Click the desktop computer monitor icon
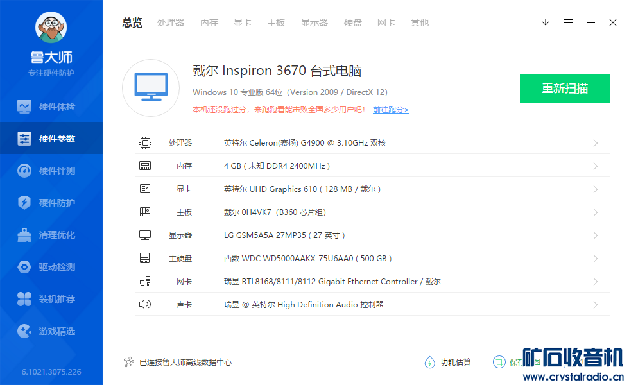 click(x=151, y=88)
